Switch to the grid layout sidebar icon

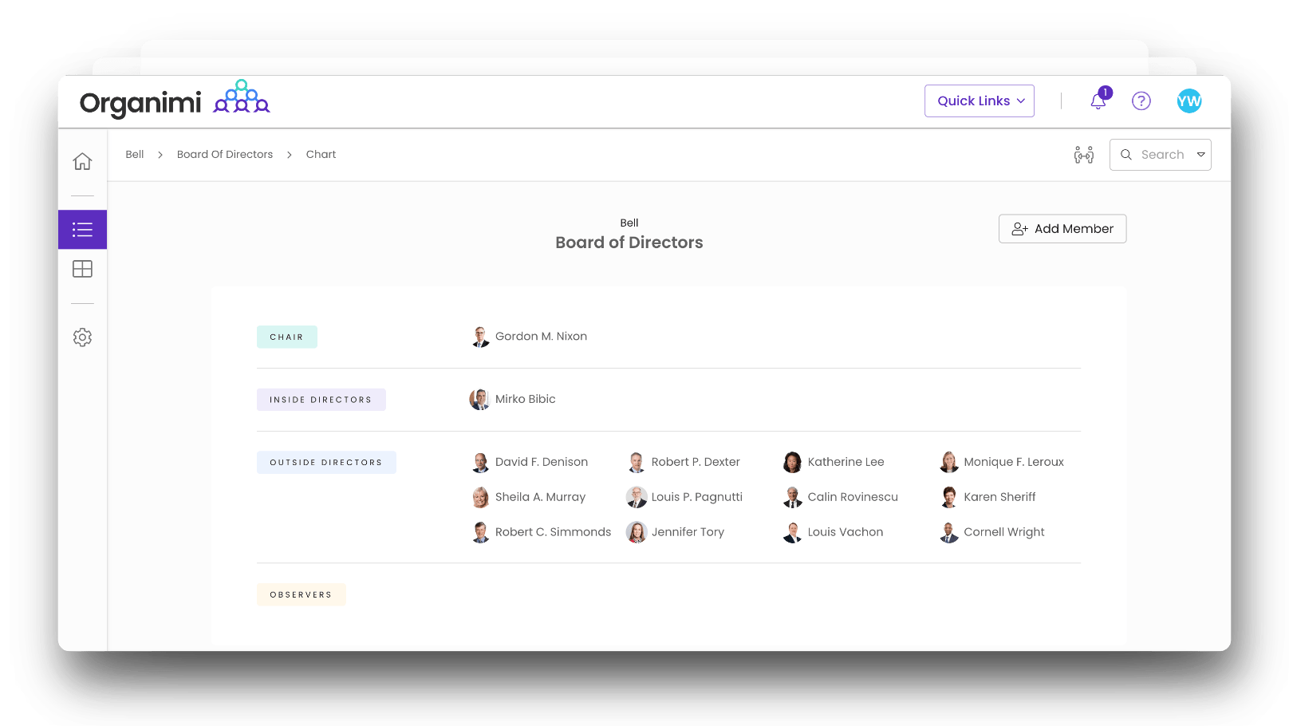[82, 269]
